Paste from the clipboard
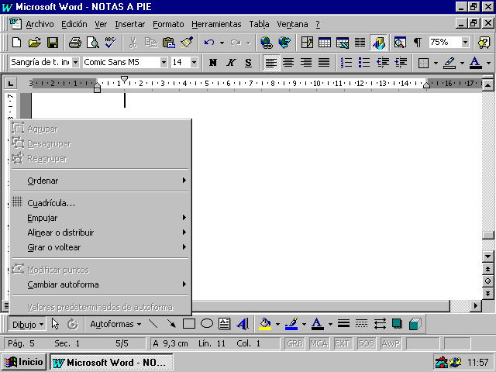This screenshot has height=372, width=496. point(169,43)
